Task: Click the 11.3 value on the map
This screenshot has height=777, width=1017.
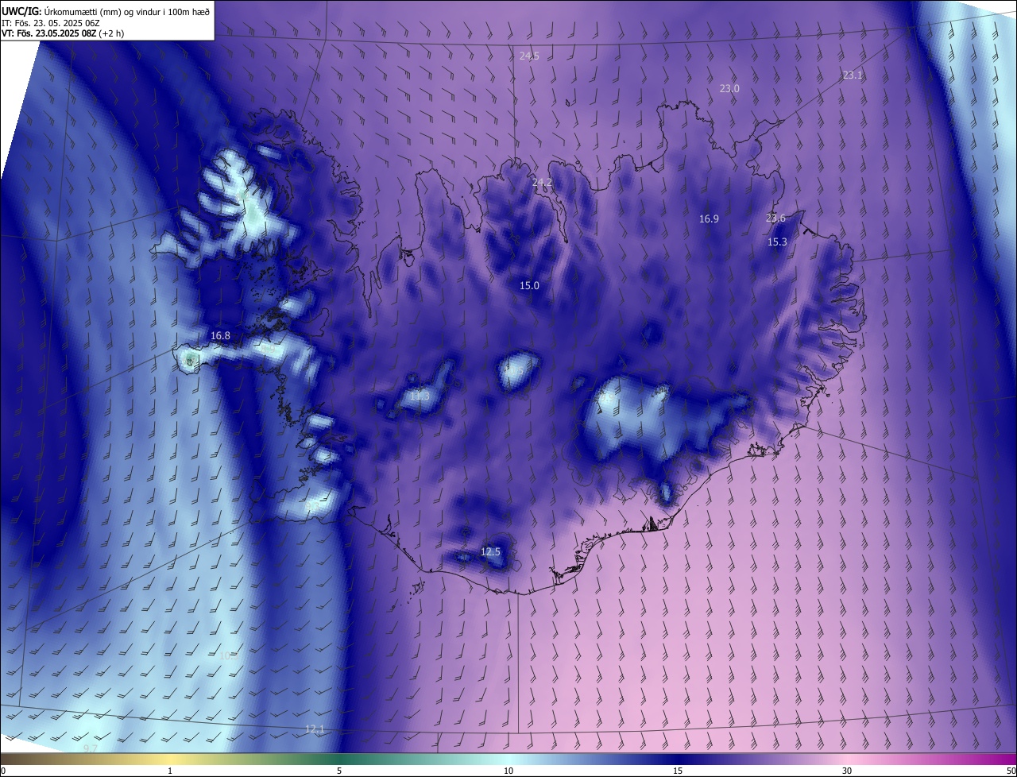Action: 420,396
